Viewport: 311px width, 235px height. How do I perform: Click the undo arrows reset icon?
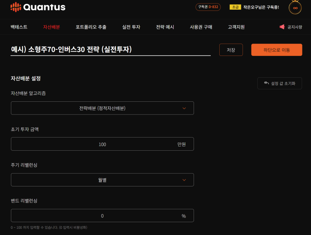[266, 83]
